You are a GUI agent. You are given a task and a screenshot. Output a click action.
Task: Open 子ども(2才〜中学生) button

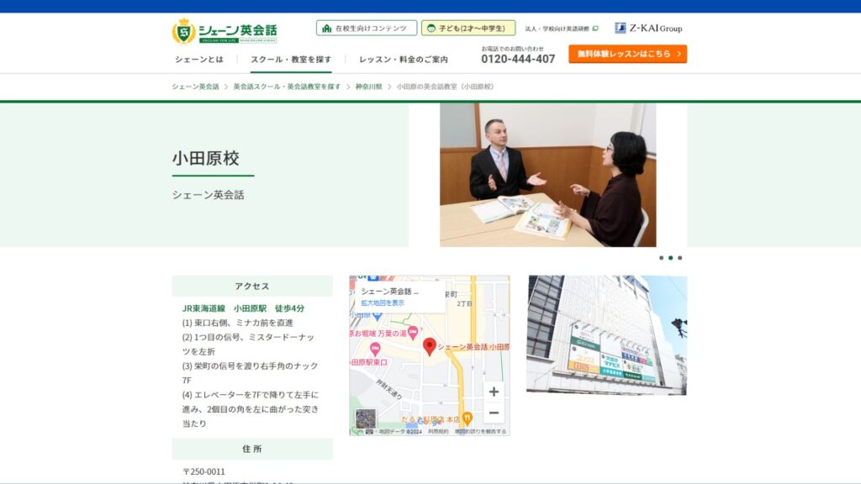coord(468,28)
